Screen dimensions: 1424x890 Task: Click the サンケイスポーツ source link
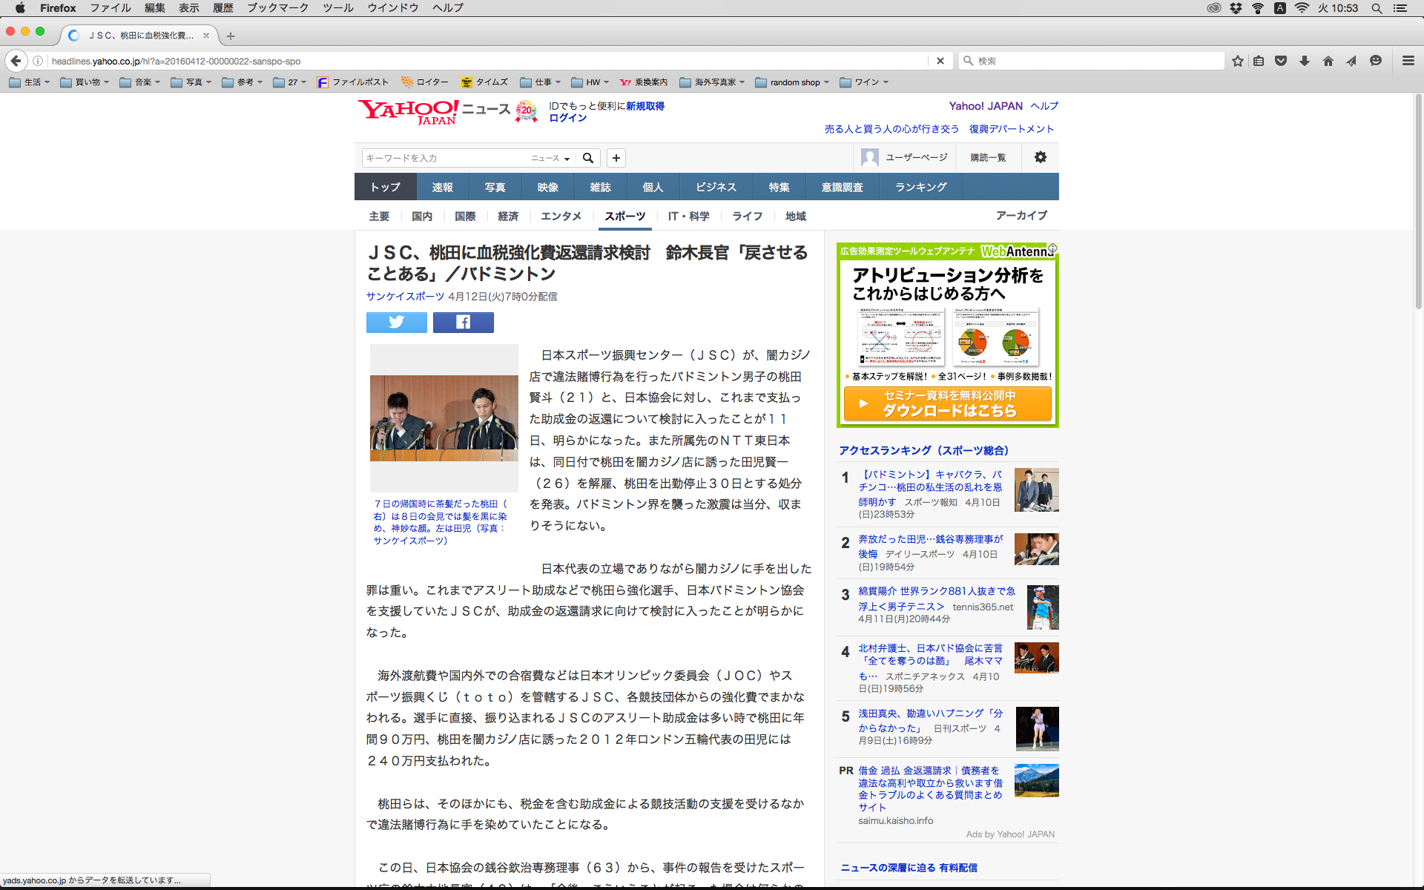click(405, 296)
